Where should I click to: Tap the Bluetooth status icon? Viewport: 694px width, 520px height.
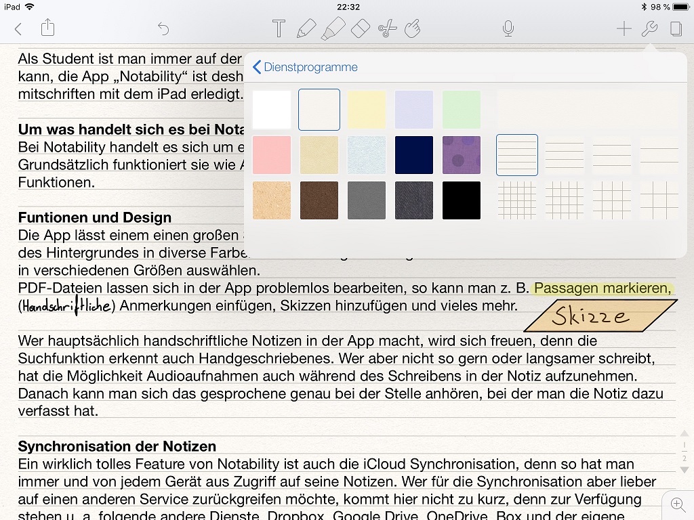[x=644, y=7]
